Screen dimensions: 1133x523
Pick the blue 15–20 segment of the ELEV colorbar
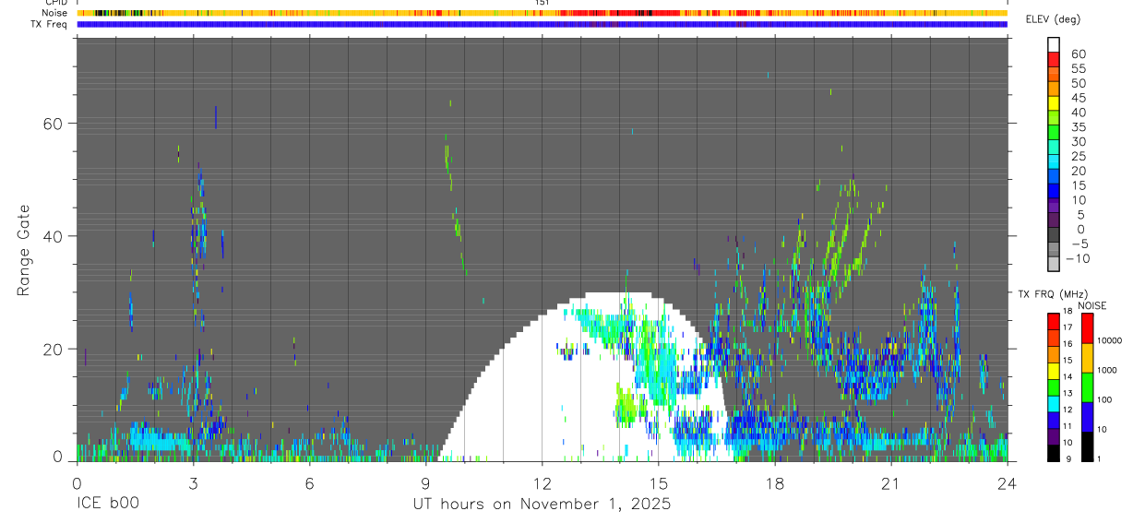click(1054, 178)
